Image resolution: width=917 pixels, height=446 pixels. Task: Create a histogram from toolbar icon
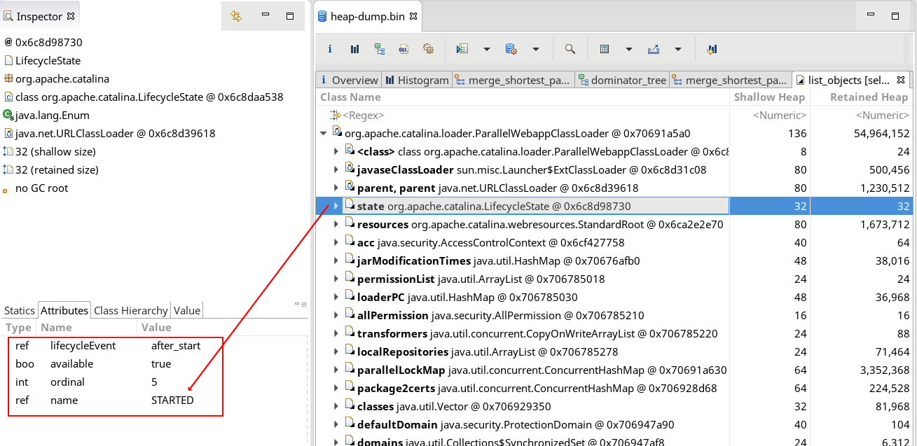click(354, 49)
